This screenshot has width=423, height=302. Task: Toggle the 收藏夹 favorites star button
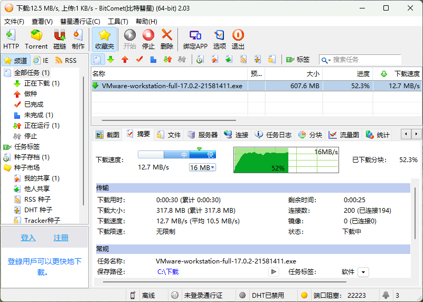pos(105,39)
